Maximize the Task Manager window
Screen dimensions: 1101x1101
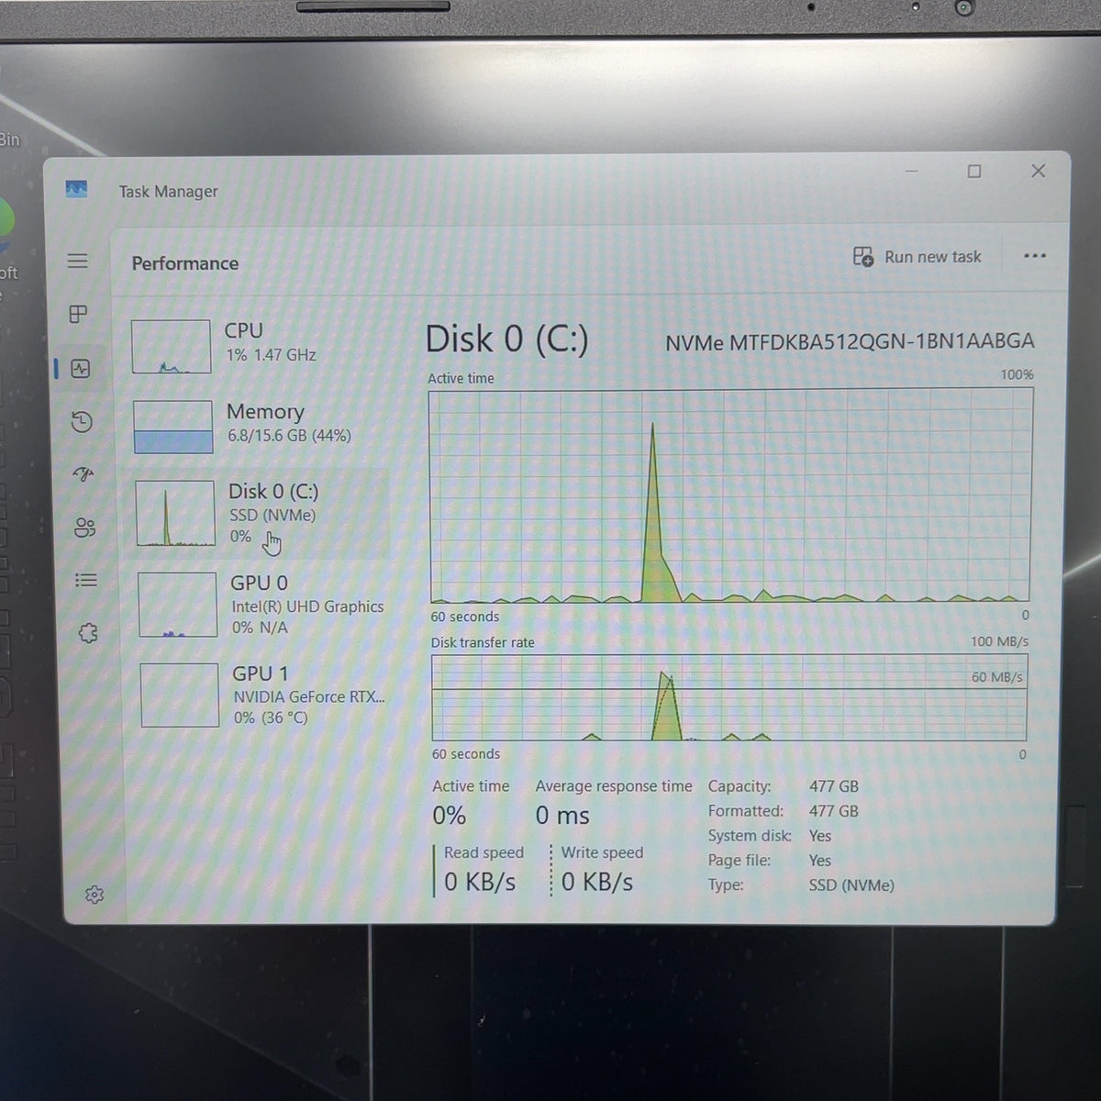[x=974, y=172]
